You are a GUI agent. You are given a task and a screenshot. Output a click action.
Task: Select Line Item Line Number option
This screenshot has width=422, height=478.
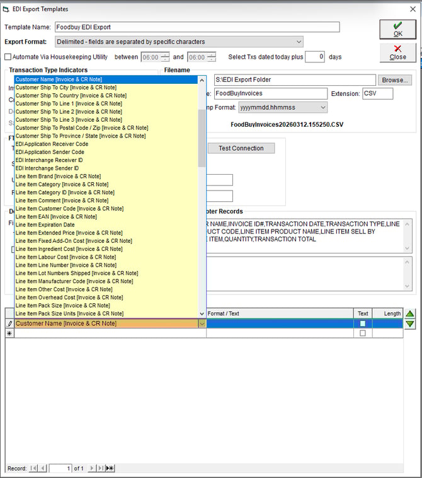106,265
